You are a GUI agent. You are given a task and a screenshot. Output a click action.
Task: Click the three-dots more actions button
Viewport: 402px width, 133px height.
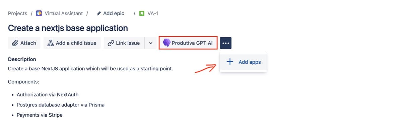(226, 43)
